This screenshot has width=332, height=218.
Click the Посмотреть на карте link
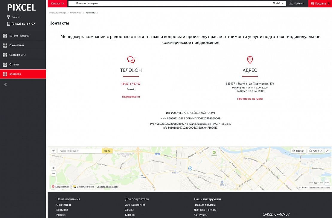[250, 99]
